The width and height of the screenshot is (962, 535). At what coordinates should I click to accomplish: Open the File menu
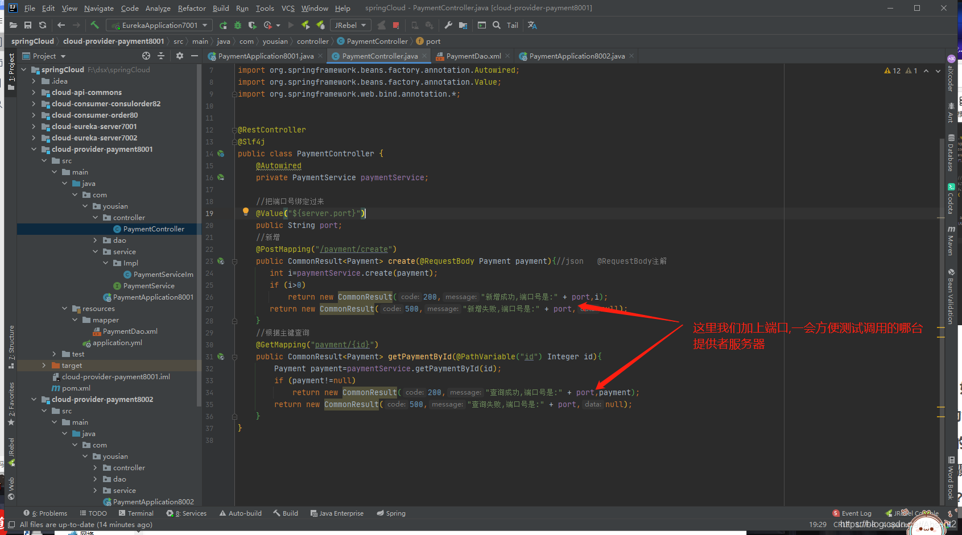pyautogui.click(x=30, y=8)
